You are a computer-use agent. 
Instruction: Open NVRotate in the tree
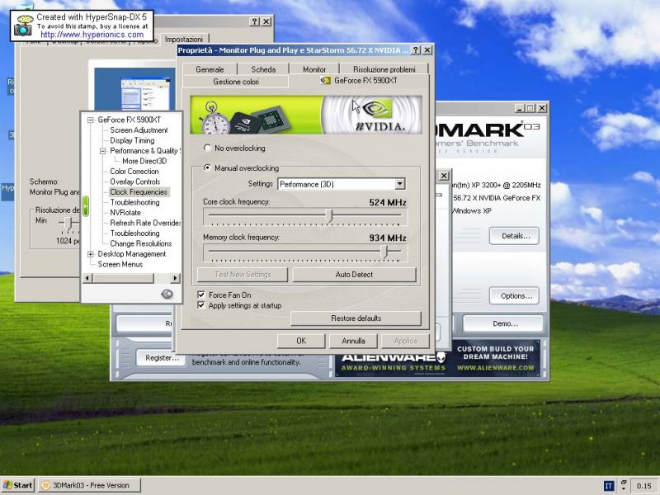click(125, 213)
